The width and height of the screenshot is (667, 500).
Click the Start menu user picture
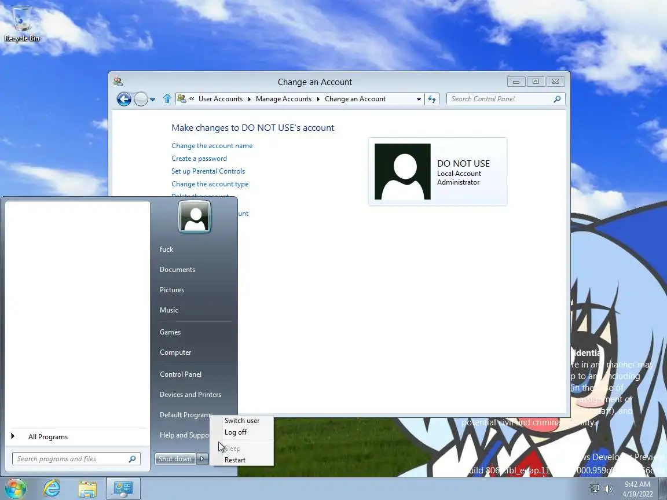tap(195, 216)
